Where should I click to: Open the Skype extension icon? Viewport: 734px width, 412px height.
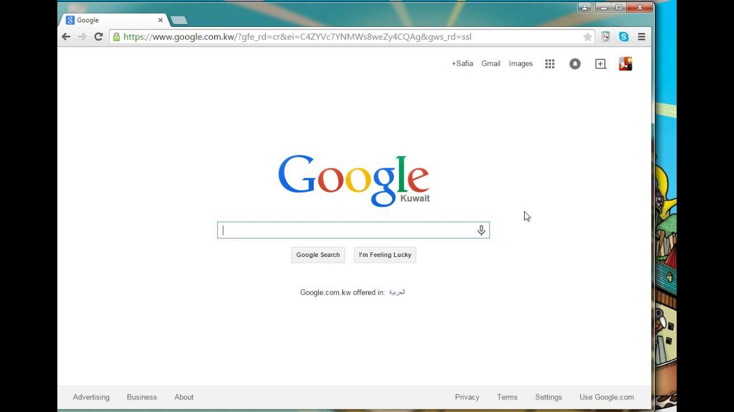click(x=624, y=37)
